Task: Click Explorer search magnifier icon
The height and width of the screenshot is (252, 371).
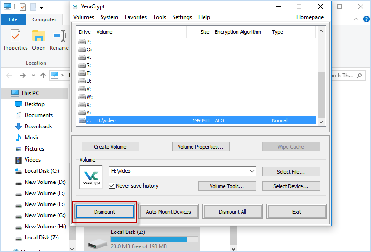Action: pos(359,76)
